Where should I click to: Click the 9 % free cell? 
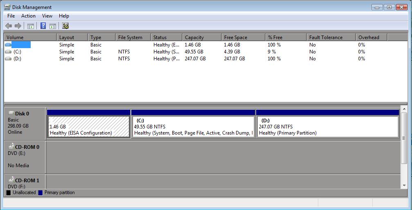272,52
